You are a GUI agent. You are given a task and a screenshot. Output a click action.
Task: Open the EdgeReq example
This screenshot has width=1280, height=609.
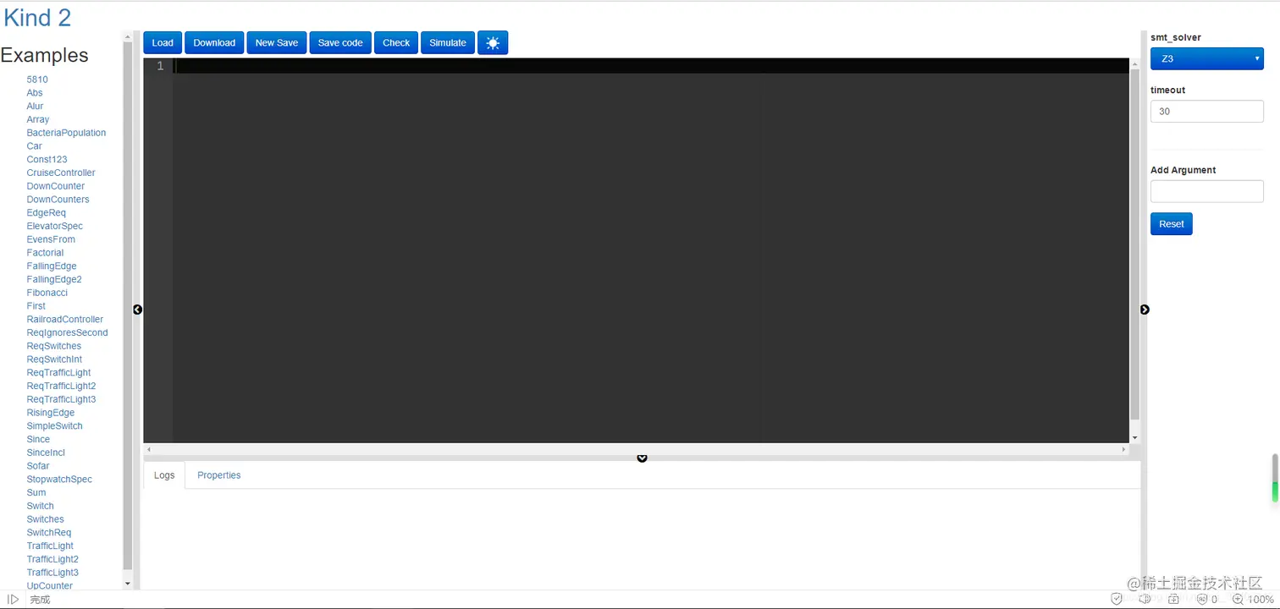(x=46, y=213)
